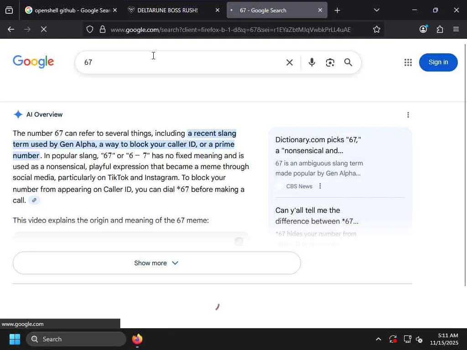Search by image camera icon
Image resolution: width=467 pixels, height=350 pixels.
(330, 62)
